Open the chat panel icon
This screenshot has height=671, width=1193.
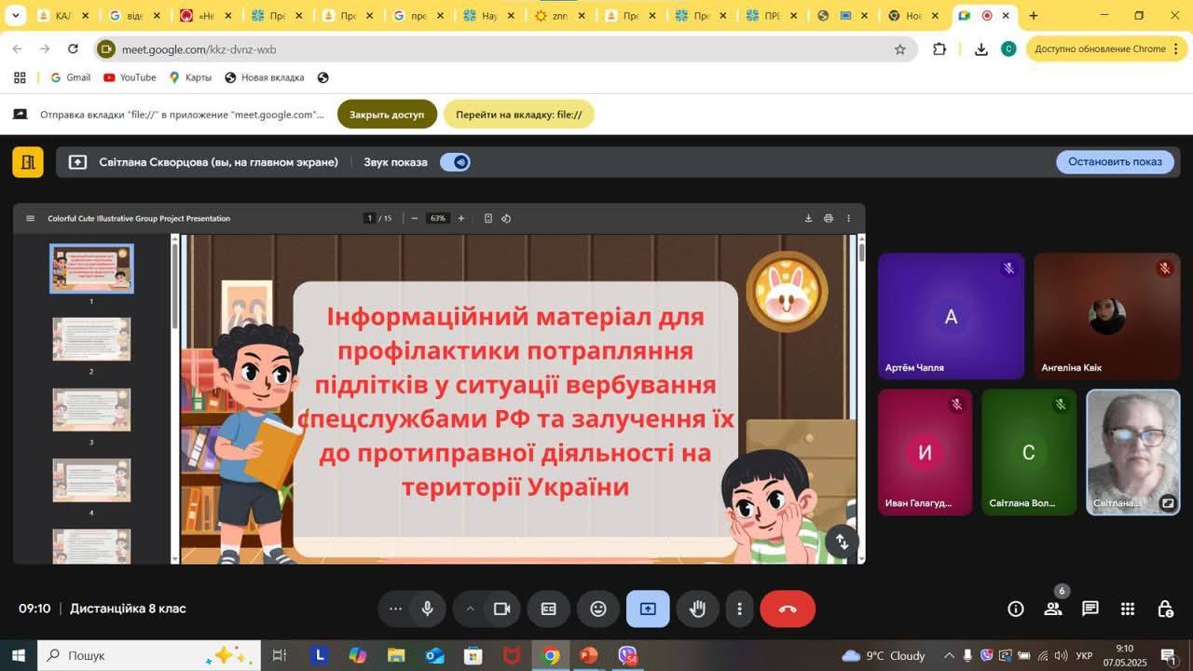coord(1090,609)
